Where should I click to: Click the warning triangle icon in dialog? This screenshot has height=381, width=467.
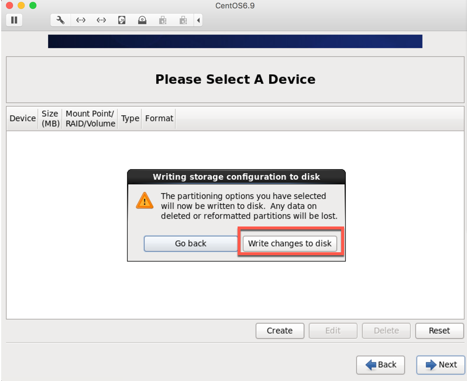coord(145,200)
